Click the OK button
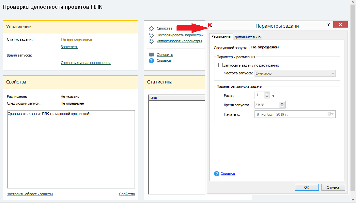Viewport: 356px width, 203px height. (x=307, y=187)
